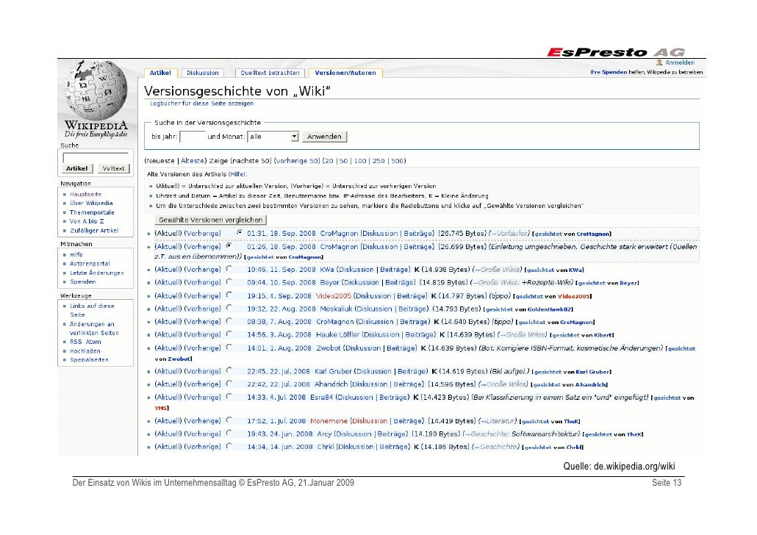
Task: Open the Zwobot user link
Action: pyautogui.click(x=329, y=348)
